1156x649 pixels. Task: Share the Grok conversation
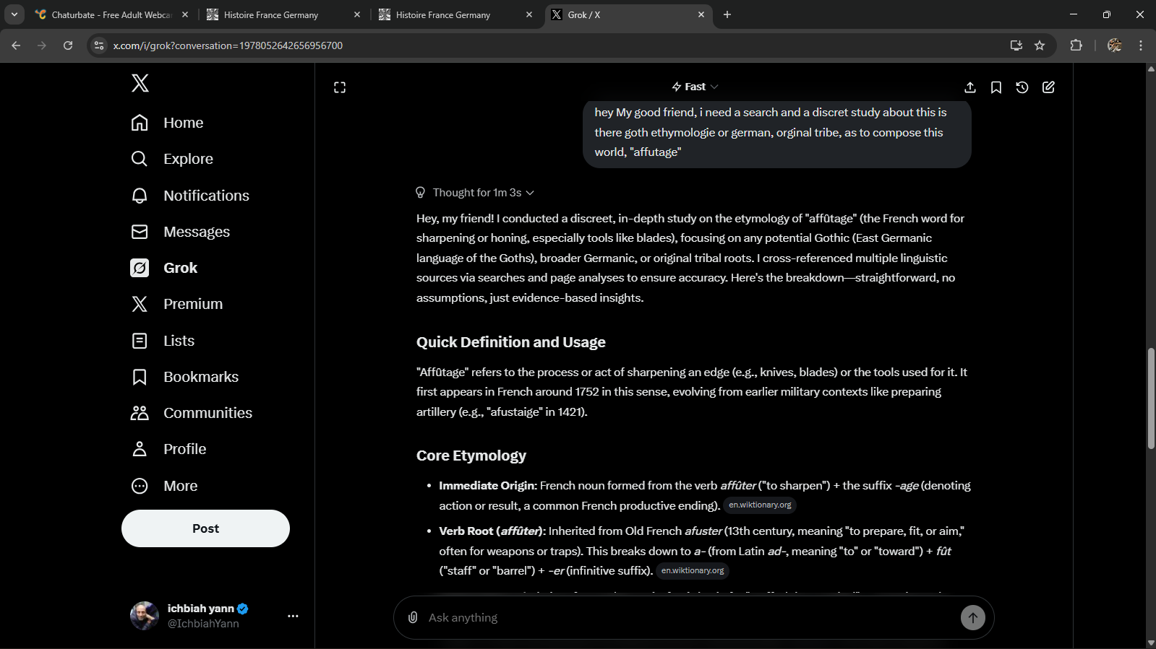click(x=970, y=87)
